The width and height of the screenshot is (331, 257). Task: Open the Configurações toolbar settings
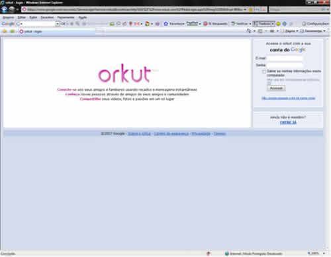[x=315, y=24]
